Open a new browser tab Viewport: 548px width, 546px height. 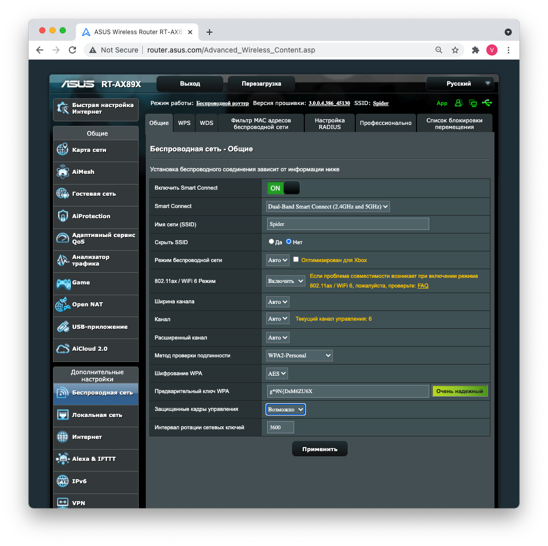210,32
